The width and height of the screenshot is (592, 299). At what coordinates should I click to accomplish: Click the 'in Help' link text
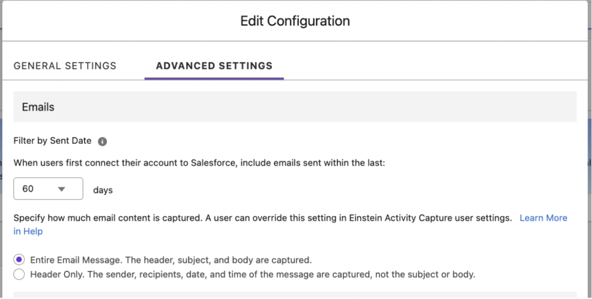pyautogui.click(x=28, y=231)
